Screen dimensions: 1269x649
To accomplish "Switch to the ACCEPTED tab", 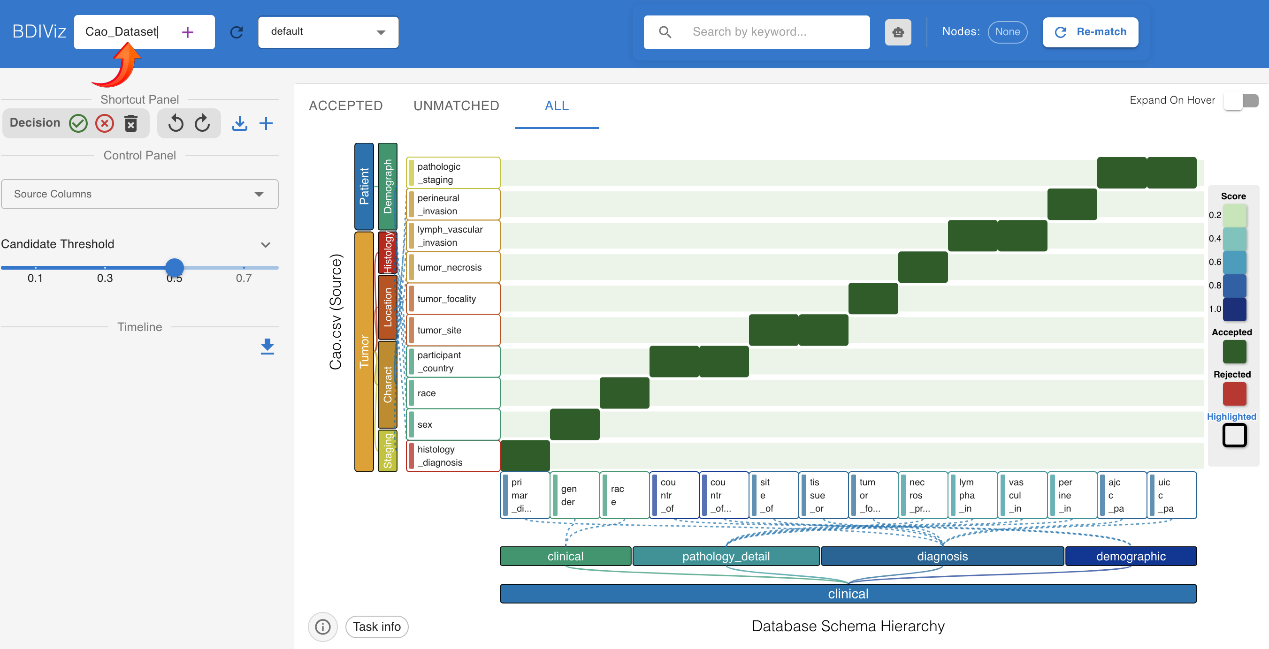I will (x=345, y=106).
